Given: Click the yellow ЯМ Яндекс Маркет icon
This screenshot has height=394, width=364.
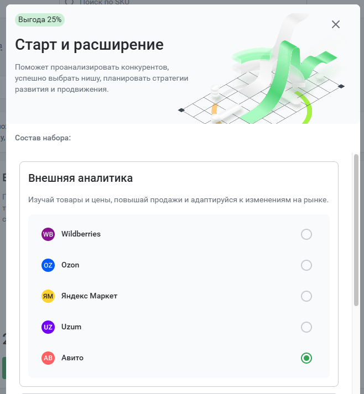Looking at the screenshot, I should click(48, 296).
